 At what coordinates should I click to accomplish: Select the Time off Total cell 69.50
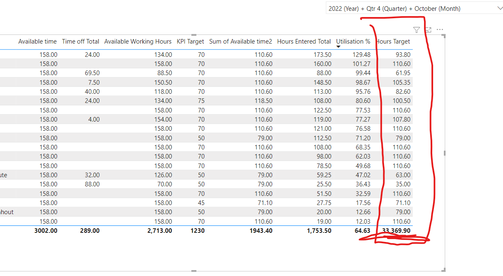tap(92, 73)
